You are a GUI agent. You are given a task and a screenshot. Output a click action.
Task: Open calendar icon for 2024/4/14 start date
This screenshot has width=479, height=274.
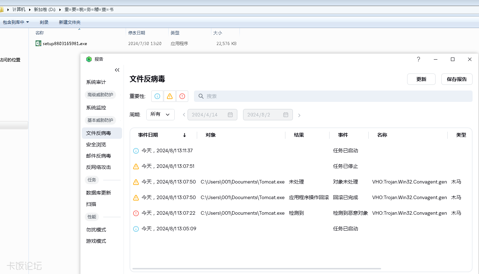point(230,115)
